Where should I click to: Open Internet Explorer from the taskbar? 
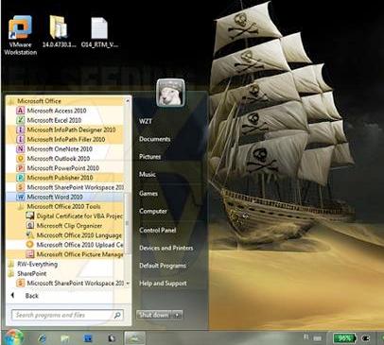click(x=42, y=338)
